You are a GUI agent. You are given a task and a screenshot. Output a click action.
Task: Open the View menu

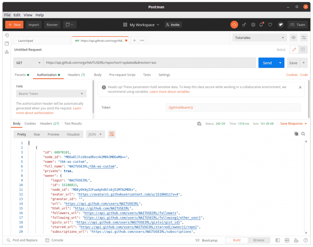click(x=28, y=15)
